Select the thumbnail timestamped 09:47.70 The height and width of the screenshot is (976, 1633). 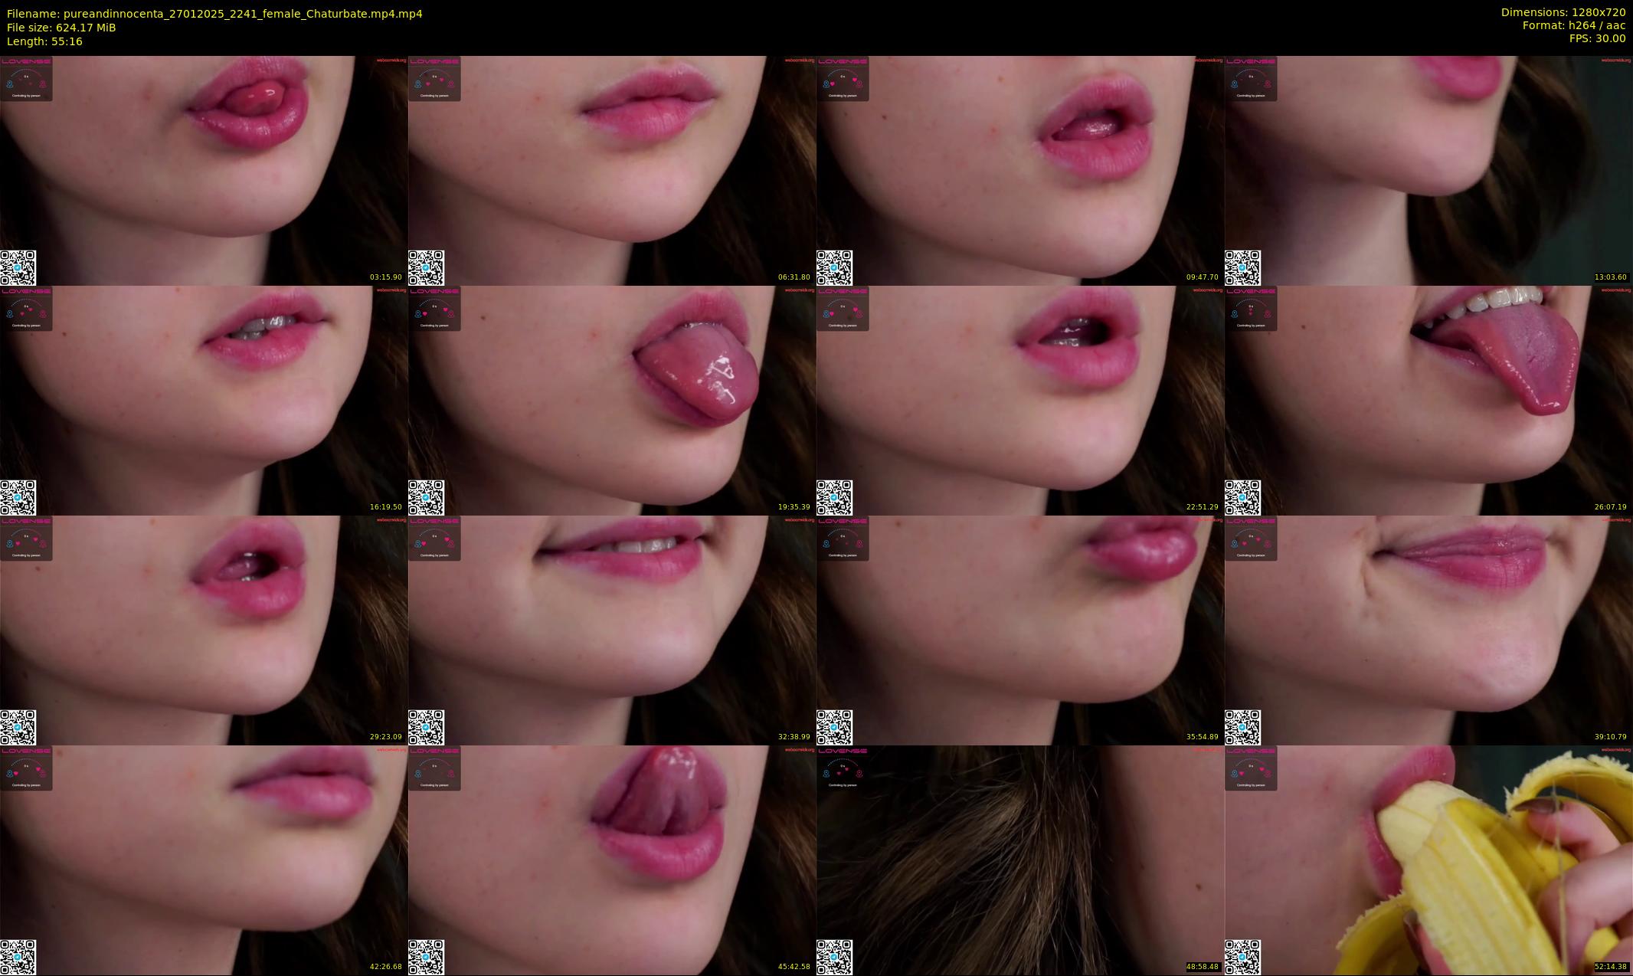click(x=1019, y=170)
